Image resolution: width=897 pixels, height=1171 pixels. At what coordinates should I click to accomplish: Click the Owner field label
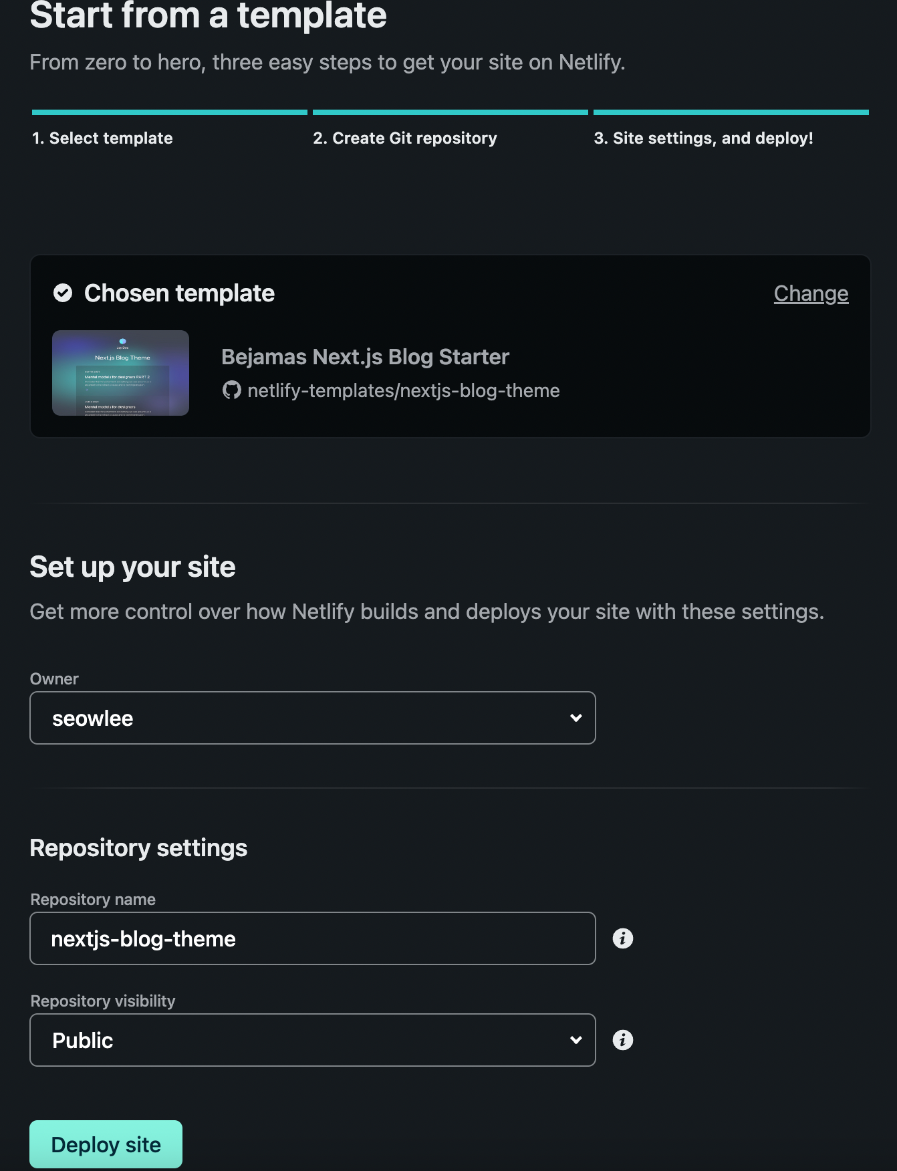click(54, 678)
